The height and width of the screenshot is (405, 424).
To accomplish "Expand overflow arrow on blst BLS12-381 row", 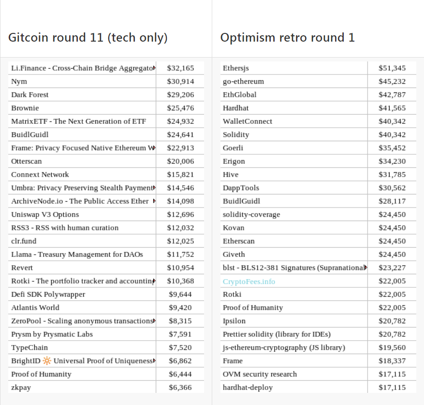I will [366, 268].
